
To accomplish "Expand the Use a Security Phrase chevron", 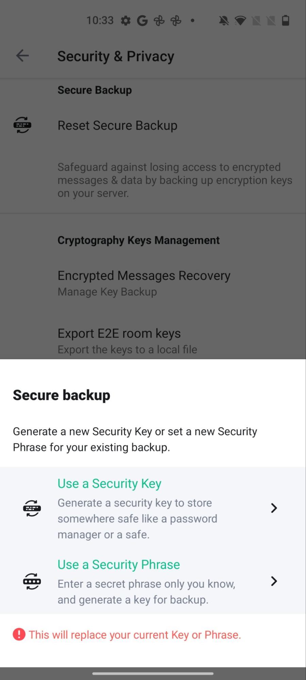I will click(274, 581).
